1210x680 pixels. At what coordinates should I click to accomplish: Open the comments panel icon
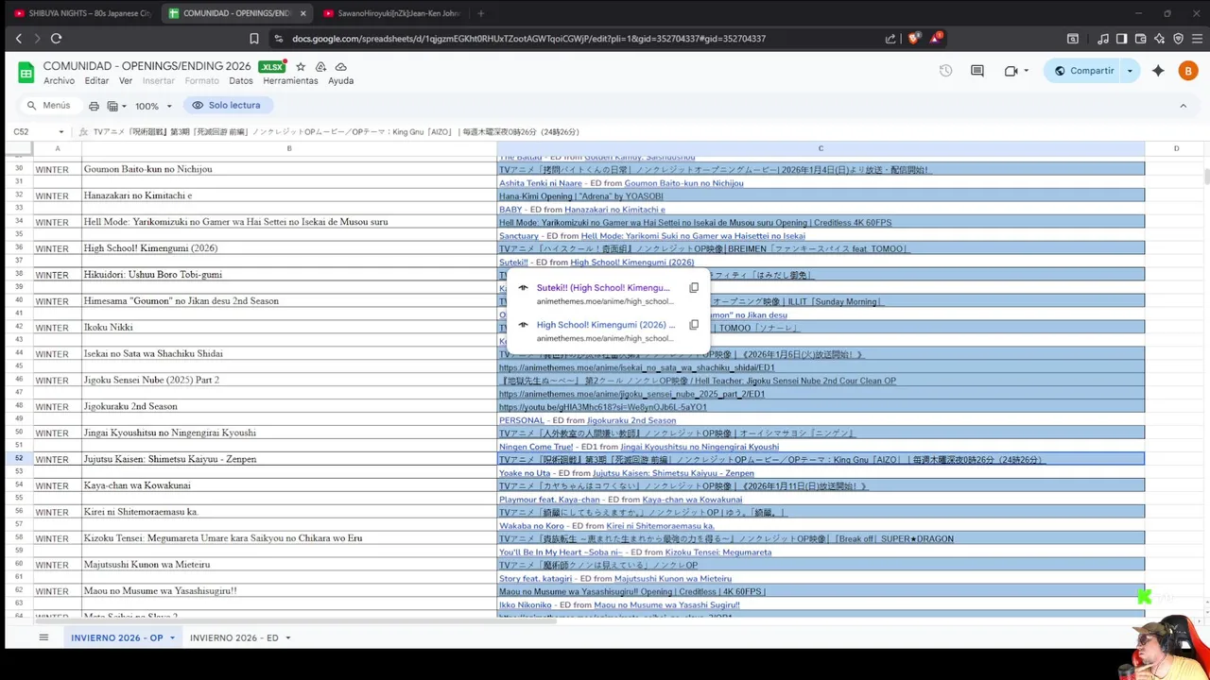click(x=977, y=71)
